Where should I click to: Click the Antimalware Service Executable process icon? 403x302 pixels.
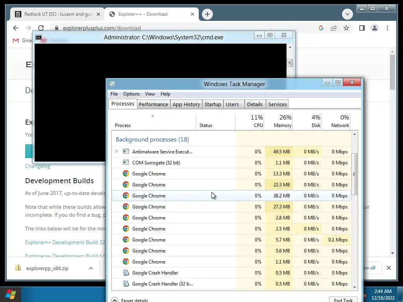126,151
